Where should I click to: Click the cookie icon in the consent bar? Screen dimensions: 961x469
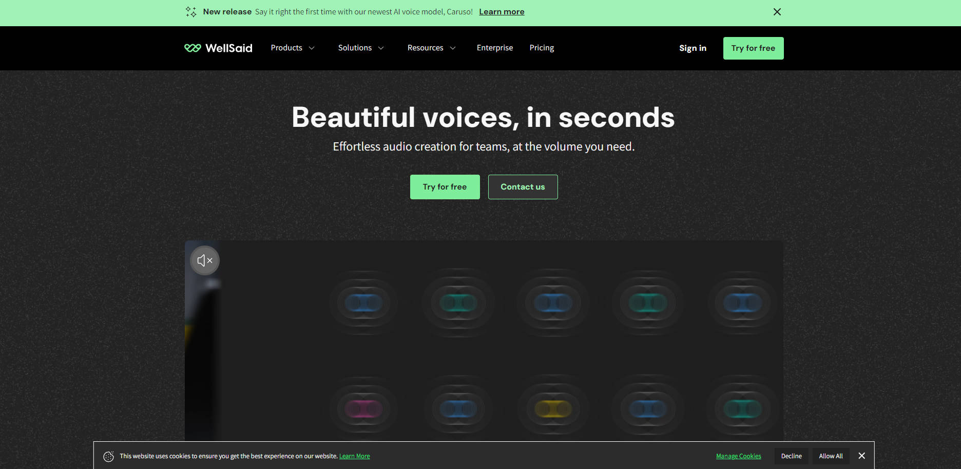pos(108,456)
